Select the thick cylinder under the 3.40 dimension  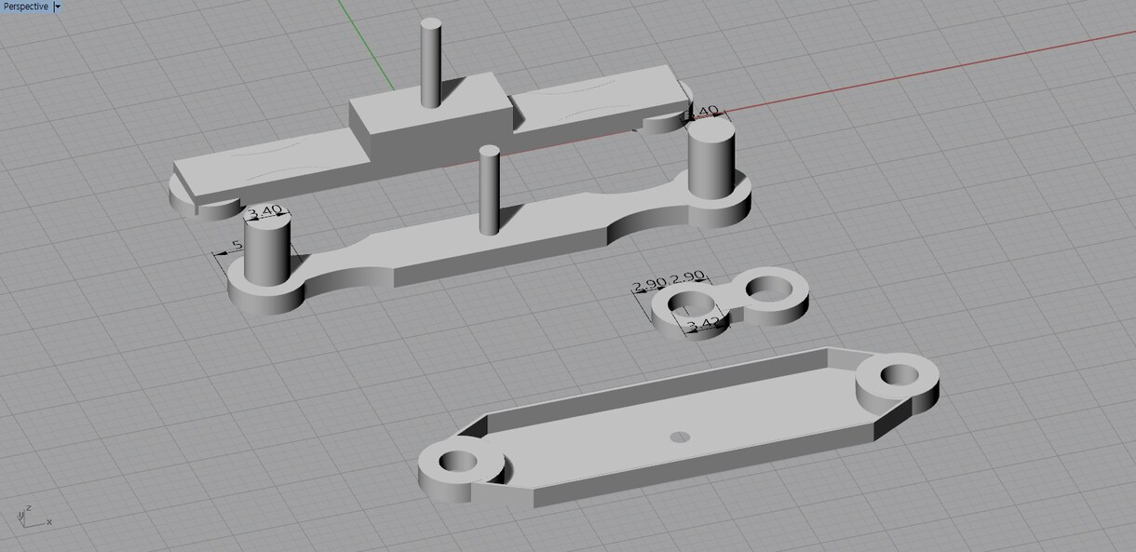coord(265,249)
